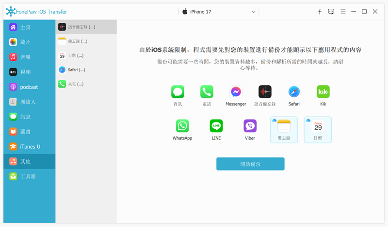
Task: Select 備忘錄 (...) in the category list
Action: (86, 41)
